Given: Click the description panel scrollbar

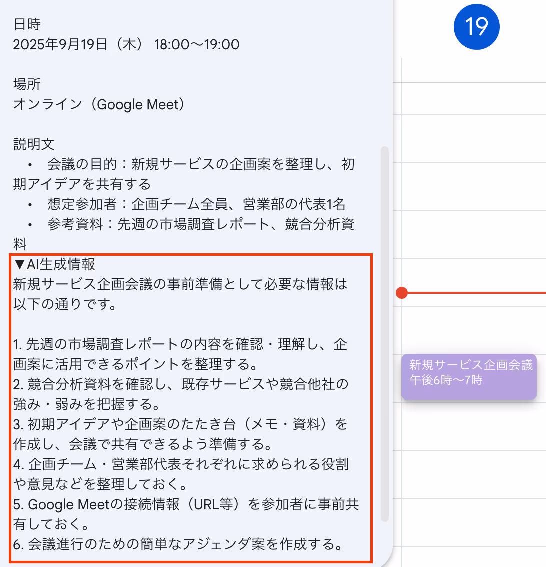Looking at the screenshot, I should 384,334.
